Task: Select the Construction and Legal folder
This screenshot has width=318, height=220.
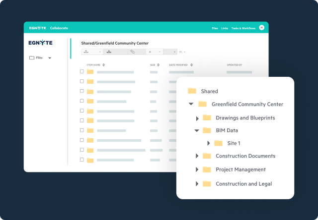Action: point(243,184)
